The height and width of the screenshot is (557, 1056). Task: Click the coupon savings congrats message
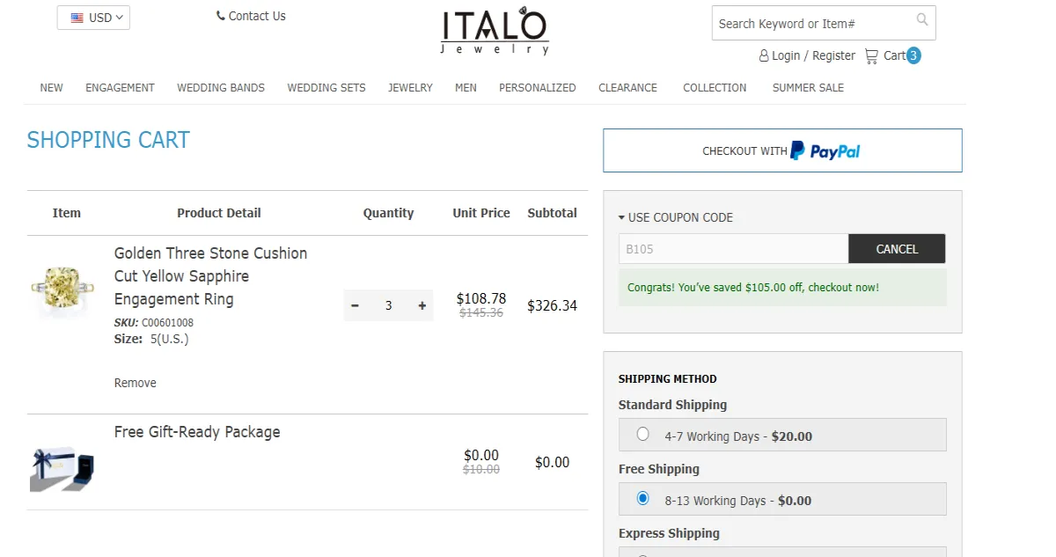click(x=782, y=288)
